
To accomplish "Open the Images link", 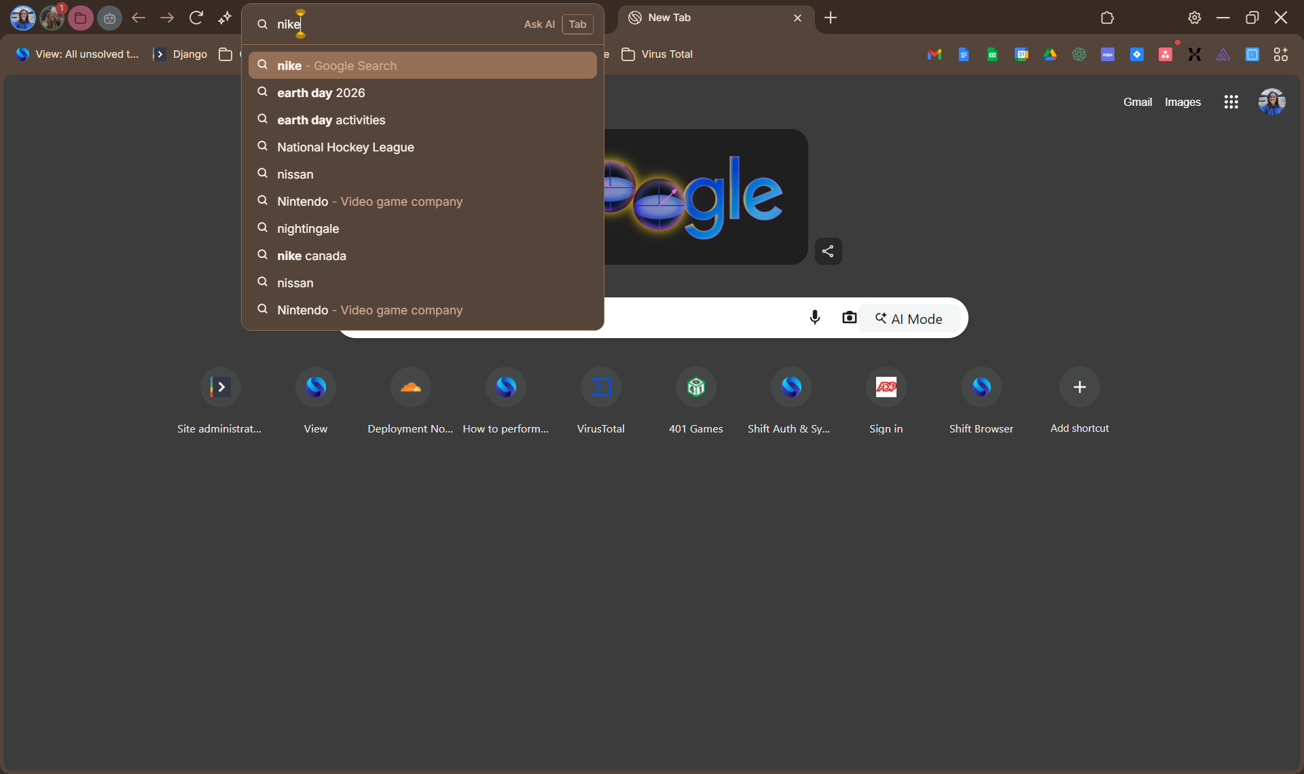I will coord(1182,102).
